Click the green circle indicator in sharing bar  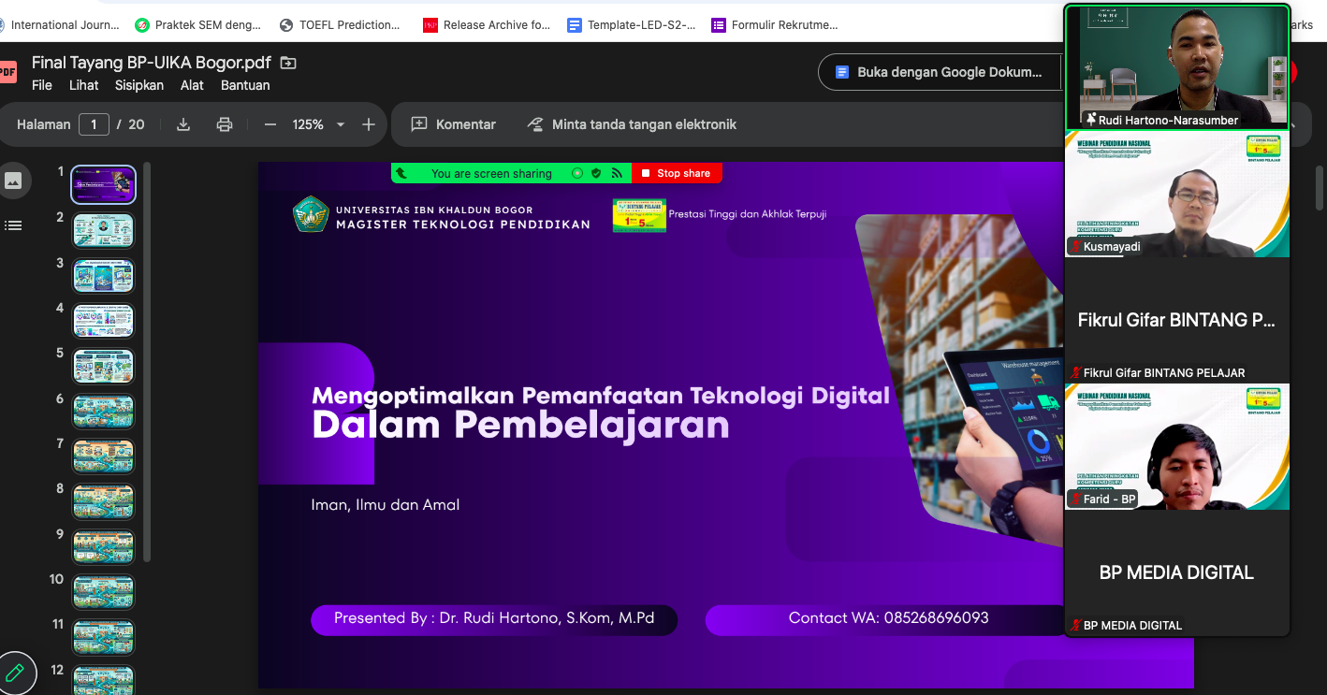click(x=576, y=173)
